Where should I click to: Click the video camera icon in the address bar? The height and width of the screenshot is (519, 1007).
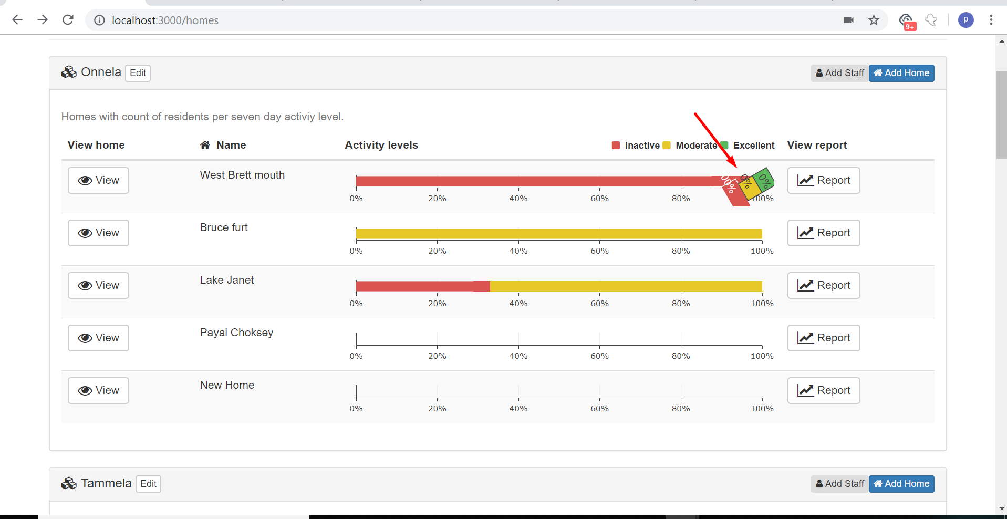tap(848, 20)
